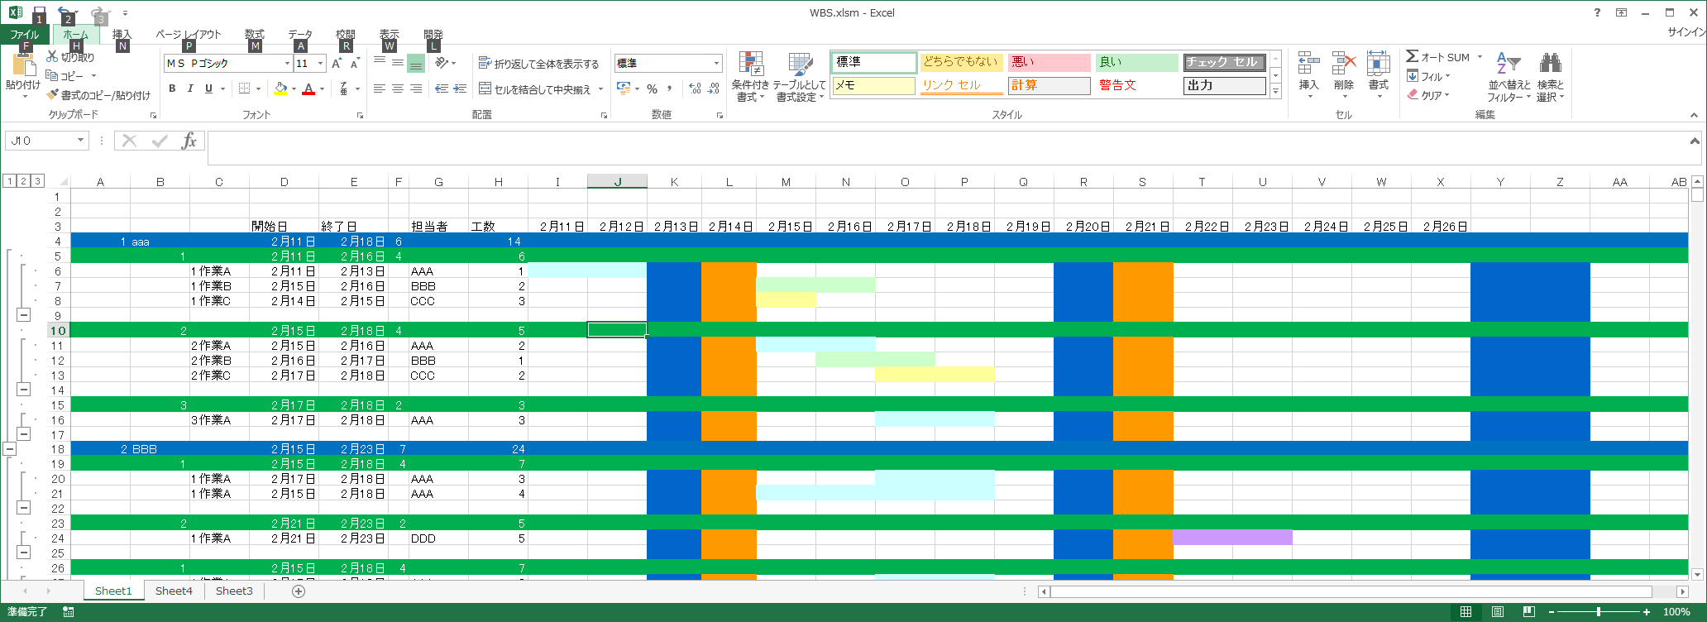Switch to the Data (データ) tab
The height and width of the screenshot is (622, 1707).
coord(300,35)
